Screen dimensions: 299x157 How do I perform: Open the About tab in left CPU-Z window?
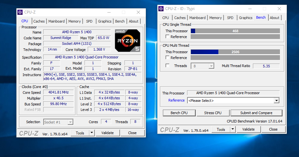134,21
